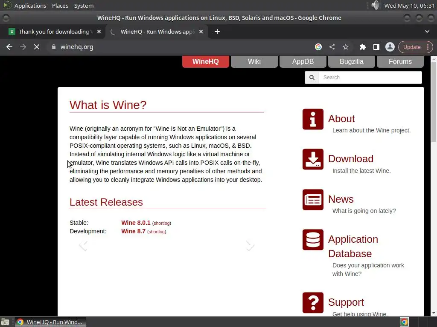Click the News newspaper icon

[313, 200]
